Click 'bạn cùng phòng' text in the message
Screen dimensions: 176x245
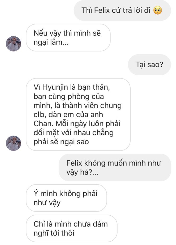pyautogui.click(x=62, y=97)
